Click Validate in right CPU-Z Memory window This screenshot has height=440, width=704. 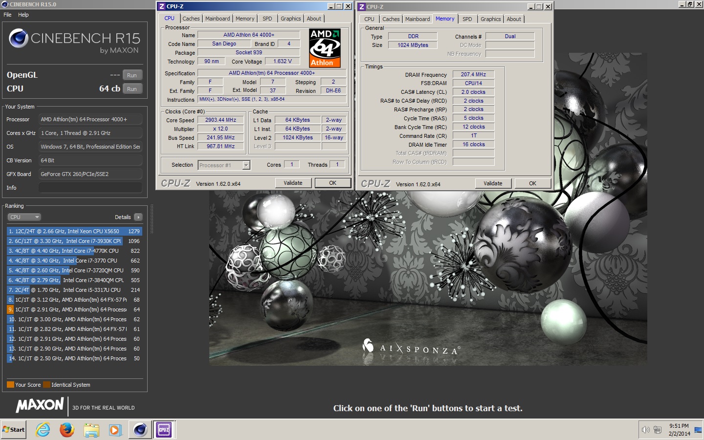point(493,183)
